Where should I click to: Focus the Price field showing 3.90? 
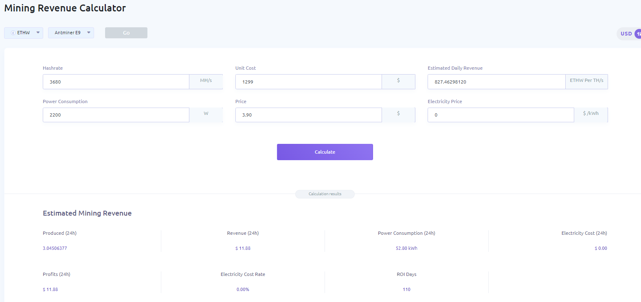(x=308, y=115)
